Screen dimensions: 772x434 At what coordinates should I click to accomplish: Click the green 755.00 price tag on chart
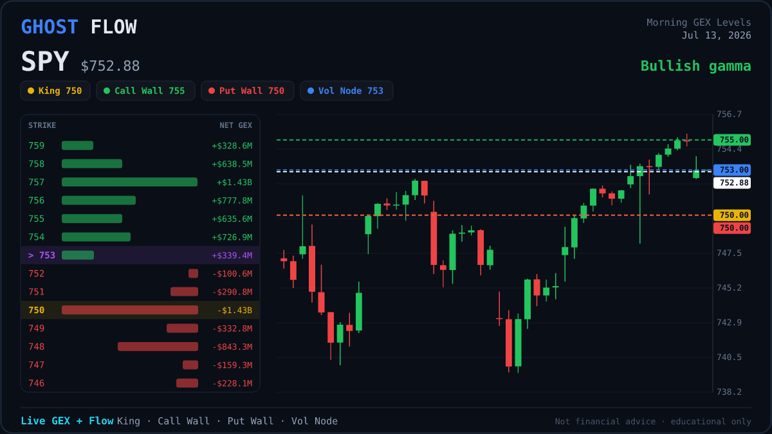732,140
